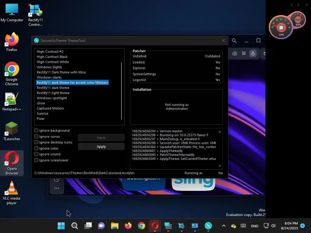Open the notification count badge
Viewport: 311px width, 233px height.
point(302,225)
